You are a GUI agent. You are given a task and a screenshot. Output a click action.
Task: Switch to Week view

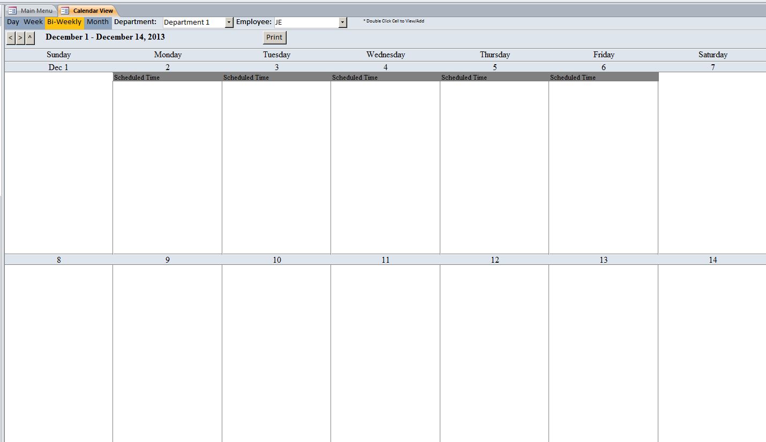click(33, 22)
